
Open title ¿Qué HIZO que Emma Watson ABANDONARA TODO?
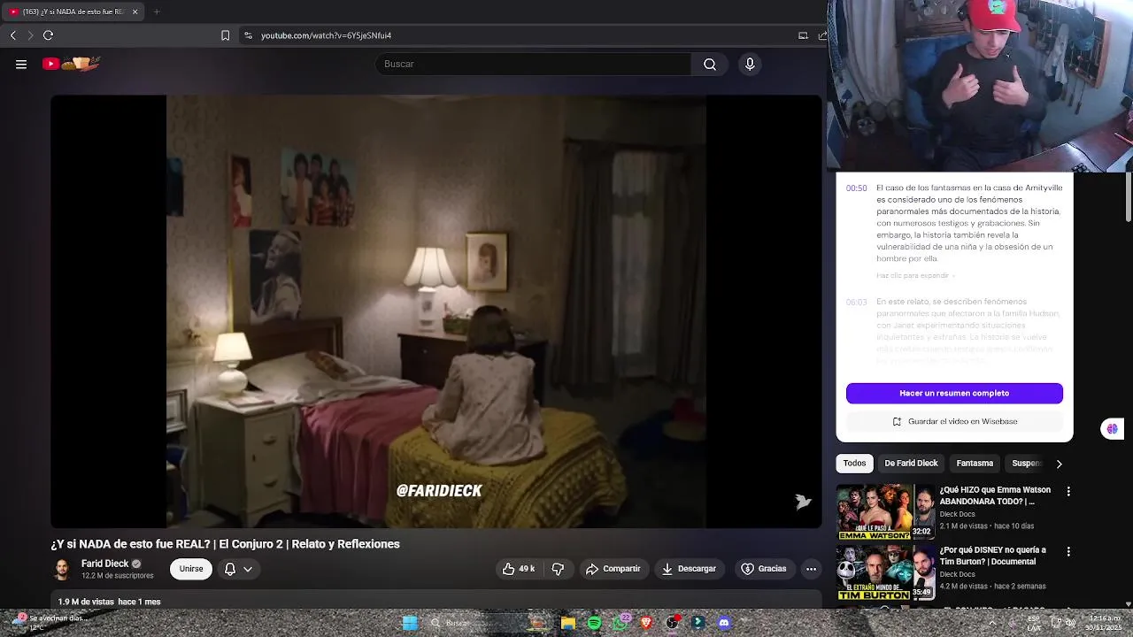click(995, 495)
